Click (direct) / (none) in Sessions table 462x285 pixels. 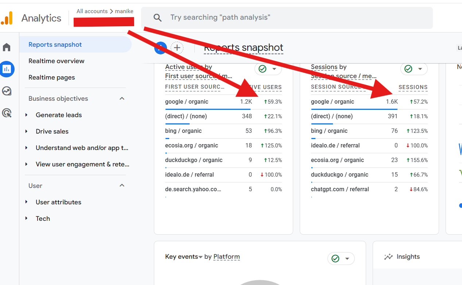[332, 116]
